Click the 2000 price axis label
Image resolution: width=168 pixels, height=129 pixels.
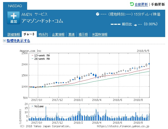(25, 64)
